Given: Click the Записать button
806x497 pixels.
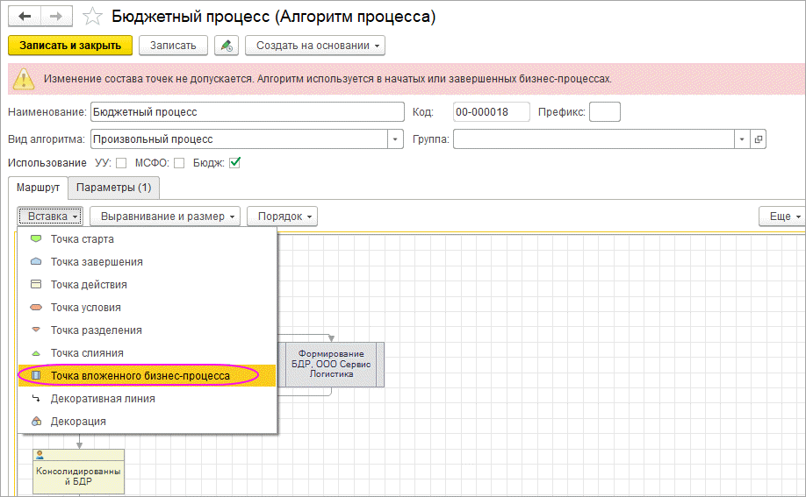Looking at the screenshot, I should coord(173,45).
